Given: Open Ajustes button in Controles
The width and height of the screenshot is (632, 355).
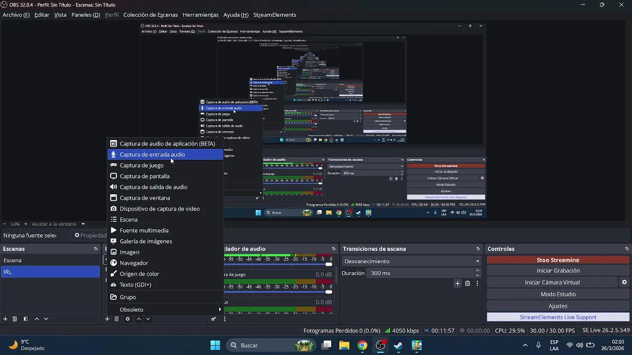Looking at the screenshot, I should (558, 306).
